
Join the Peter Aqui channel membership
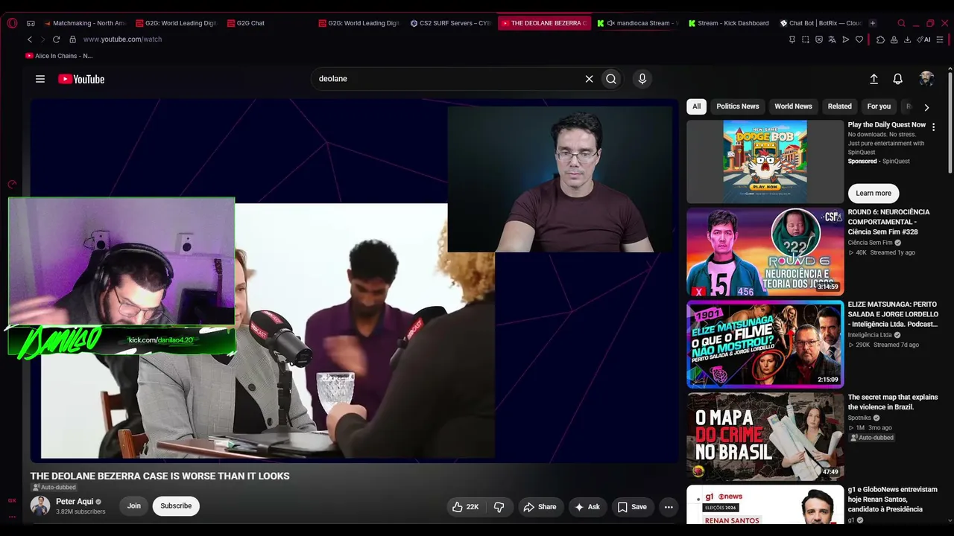click(134, 506)
